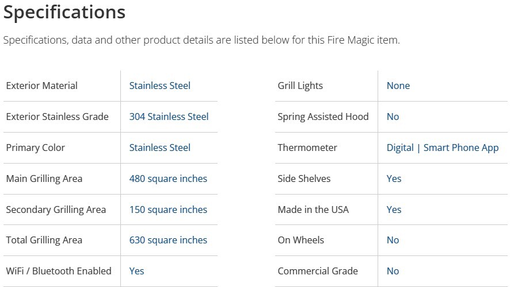The image size is (510, 287).
Task: Click the 'Thermometer' row label
Action: [x=307, y=148]
